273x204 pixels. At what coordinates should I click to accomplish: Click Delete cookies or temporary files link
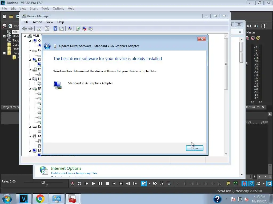74,173
